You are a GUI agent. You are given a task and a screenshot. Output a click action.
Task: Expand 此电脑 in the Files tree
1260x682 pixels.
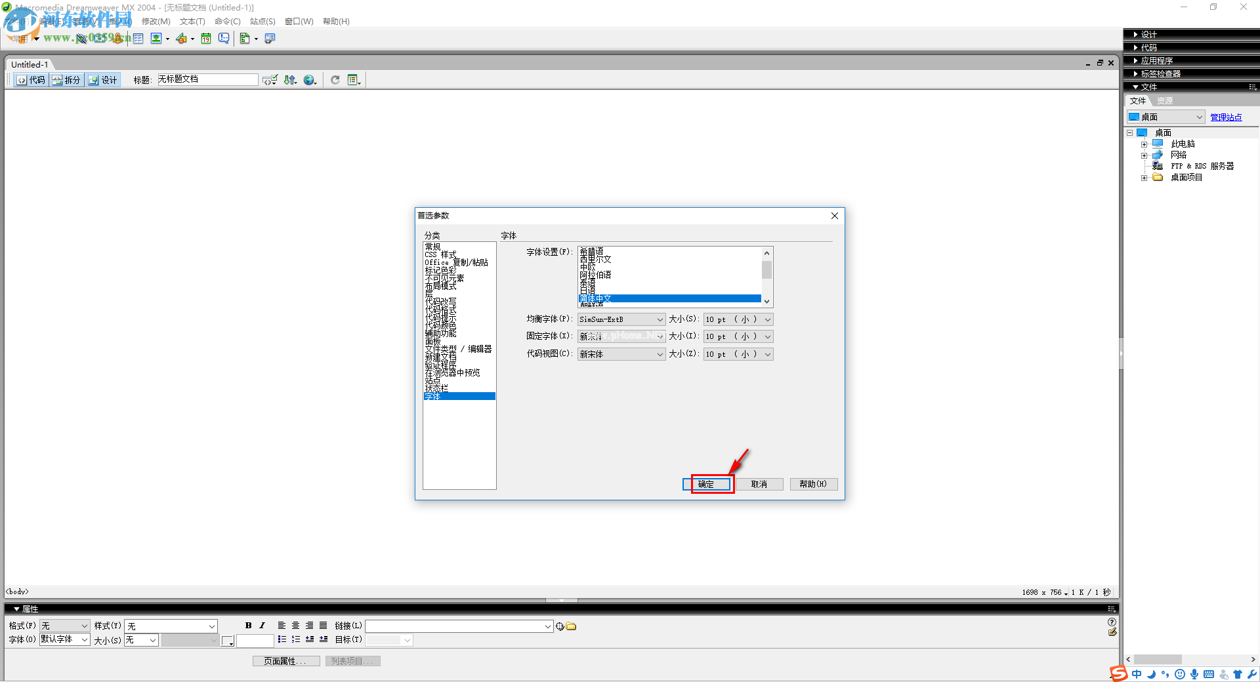[1145, 143]
